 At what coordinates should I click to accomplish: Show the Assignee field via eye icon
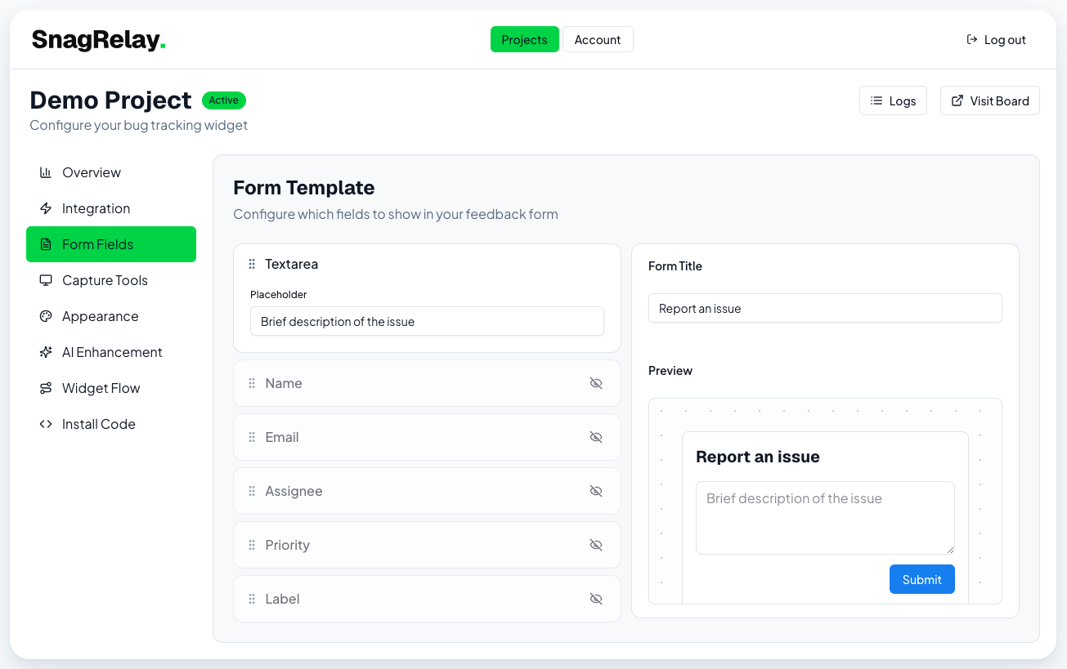tap(596, 491)
